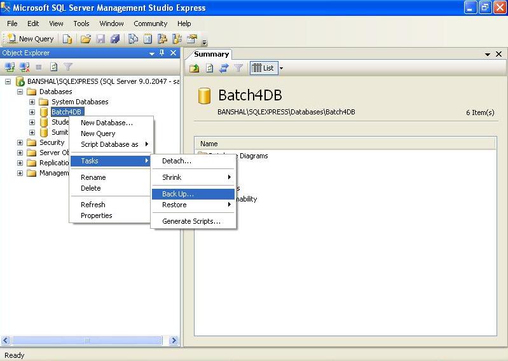Image resolution: width=508 pixels, height=361 pixels.
Task: Click the Synchronize arrows icon in Summary toolbar
Action: click(x=224, y=68)
